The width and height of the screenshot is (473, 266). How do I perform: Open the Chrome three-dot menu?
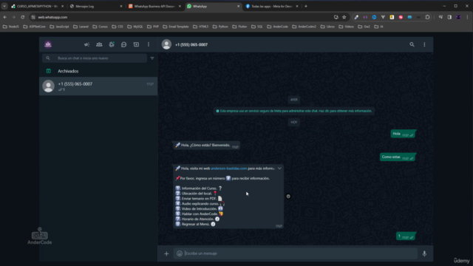467,17
